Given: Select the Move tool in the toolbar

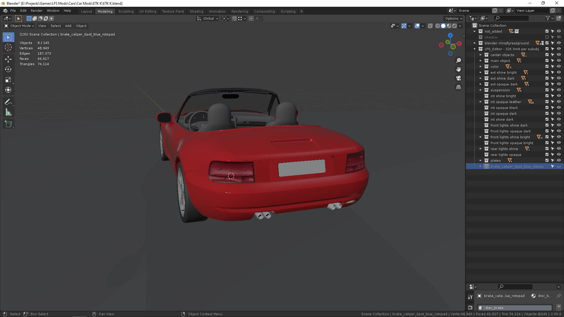Looking at the screenshot, I should (x=8, y=59).
